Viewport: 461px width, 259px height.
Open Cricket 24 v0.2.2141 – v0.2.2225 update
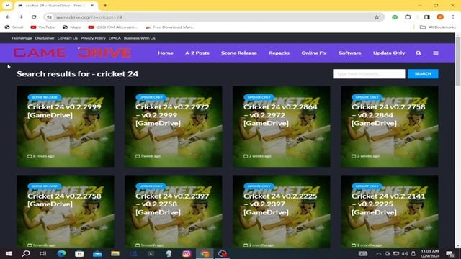388,204
